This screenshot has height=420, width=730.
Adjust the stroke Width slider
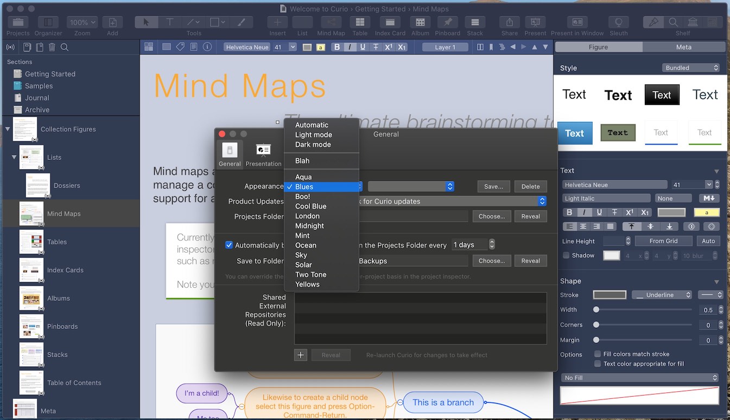point(596,310)
